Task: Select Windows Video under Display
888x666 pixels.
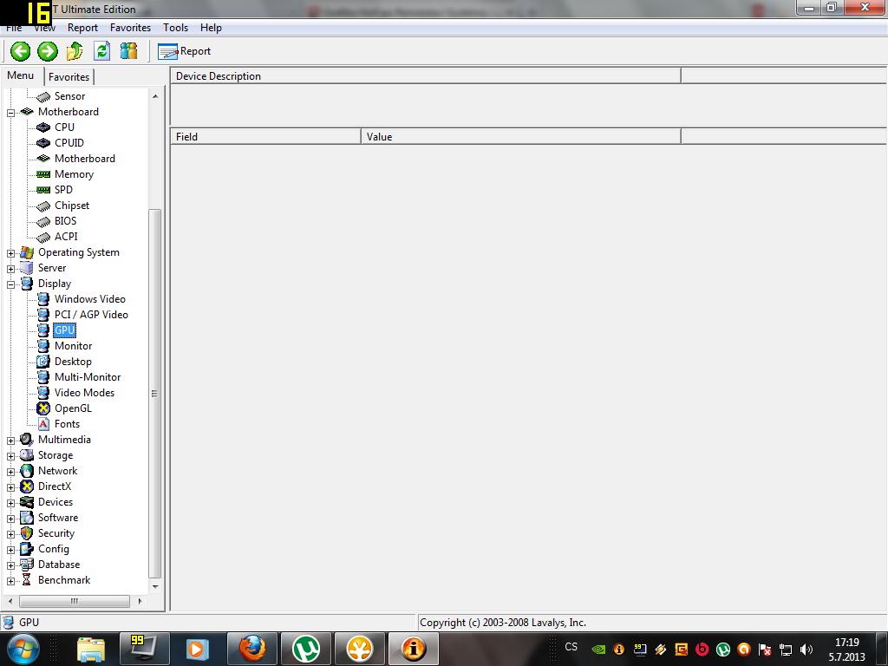Action: 90,299
